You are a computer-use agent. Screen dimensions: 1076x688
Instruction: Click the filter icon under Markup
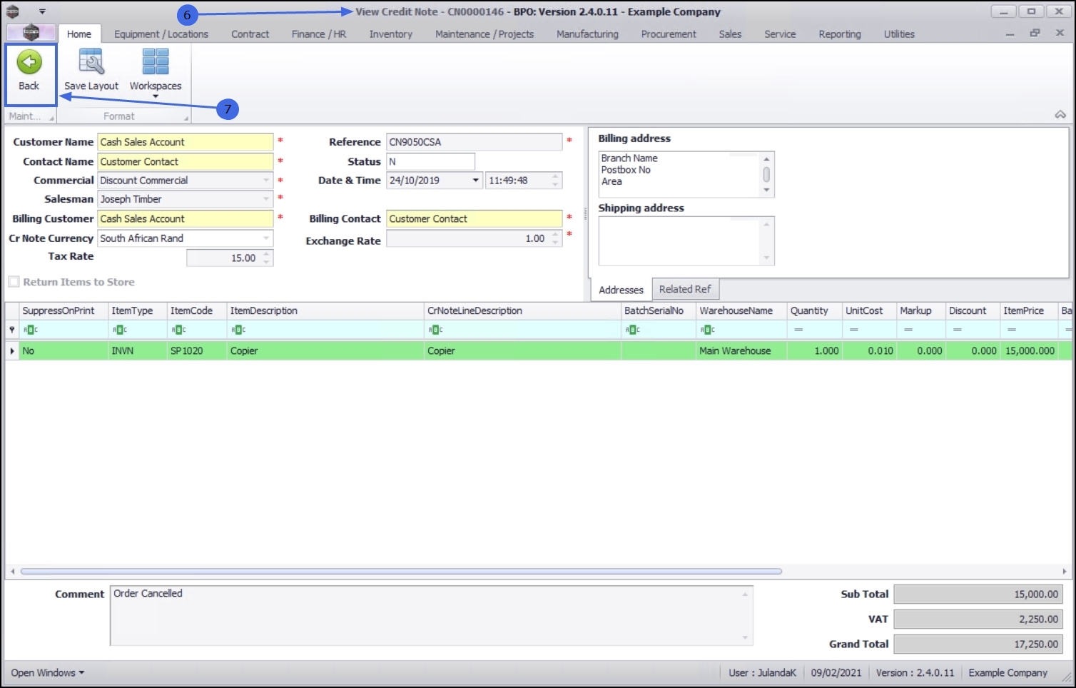[x=908, y=330]
